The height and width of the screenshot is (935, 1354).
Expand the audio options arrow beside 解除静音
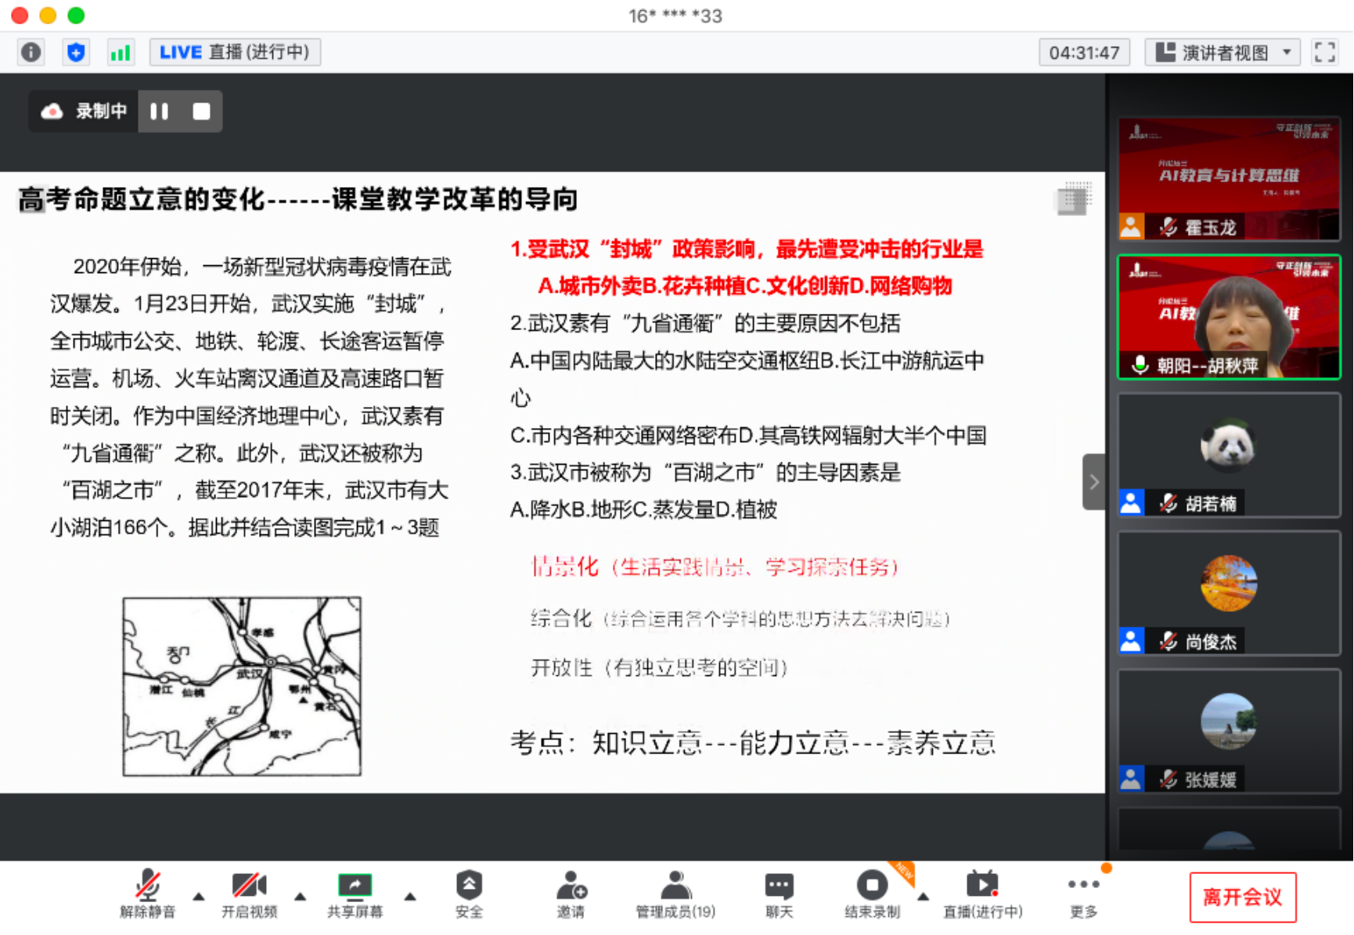point(199,897)
